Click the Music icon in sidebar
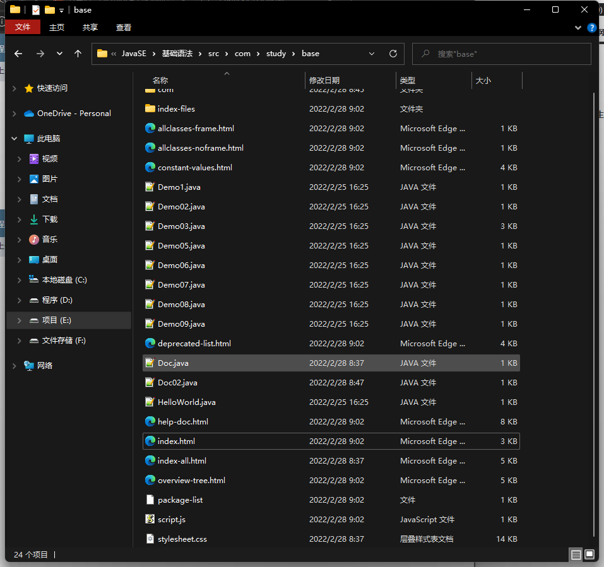Image resolution: width=604 pixels, height=567 pixels. [x=34, y=240]
